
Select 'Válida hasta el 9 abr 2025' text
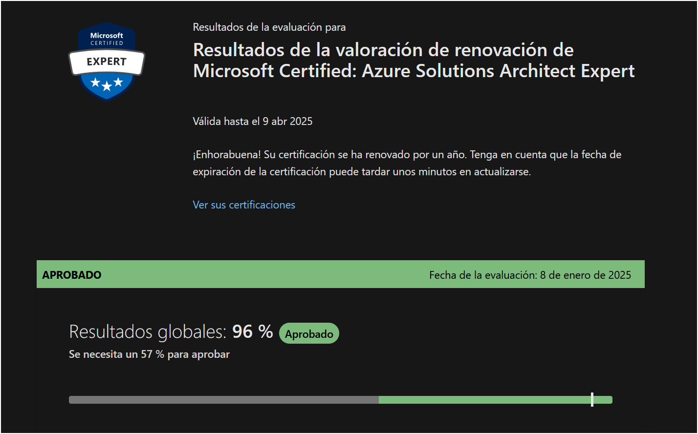[253, 121]
